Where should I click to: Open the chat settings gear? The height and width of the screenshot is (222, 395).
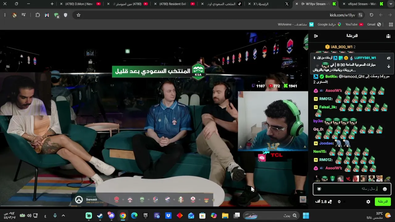(x=368, y=202)
